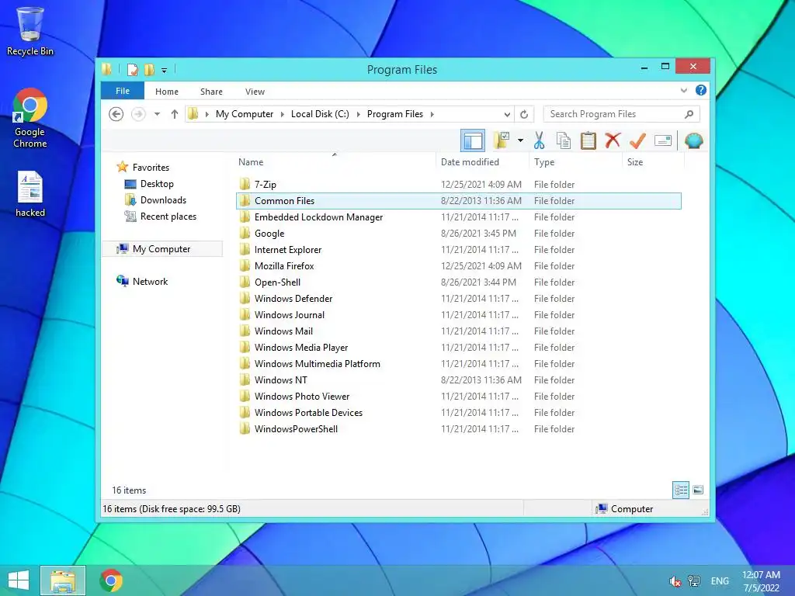This screenshot has width=795, height=596.
Task: Select Favorites in the navigation pane
Action: tap(151, 168)
